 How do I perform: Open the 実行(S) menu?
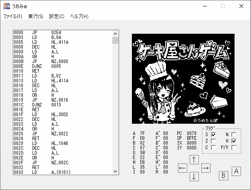click(x=36, y=16)
